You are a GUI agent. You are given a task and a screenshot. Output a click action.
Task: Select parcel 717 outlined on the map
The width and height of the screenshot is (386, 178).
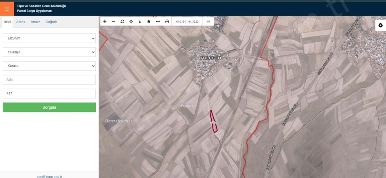tap(213, 122)
